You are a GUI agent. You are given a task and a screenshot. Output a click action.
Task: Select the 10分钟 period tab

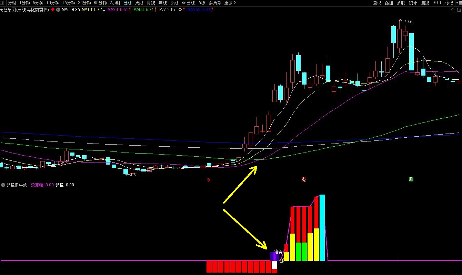point(53,3)
